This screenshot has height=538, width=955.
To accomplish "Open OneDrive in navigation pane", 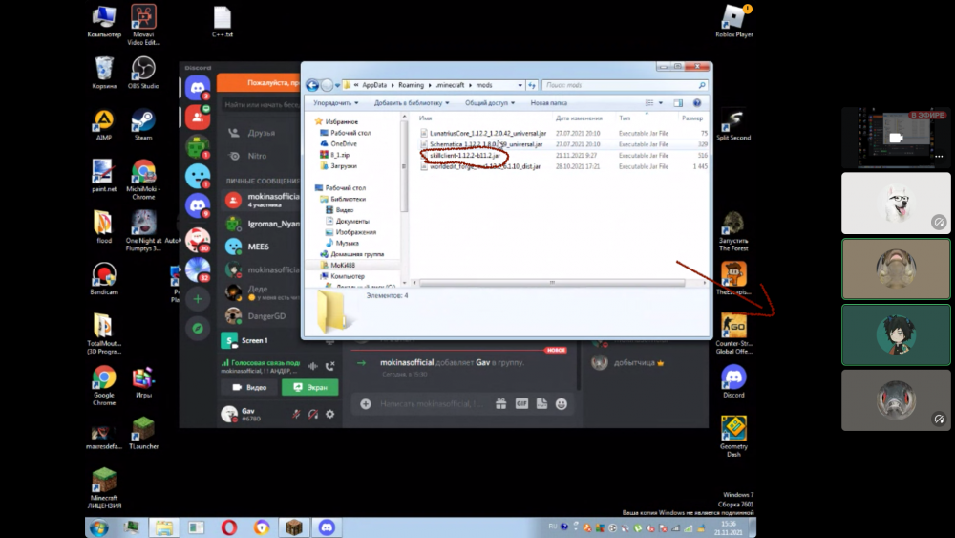I will (343, 143).
